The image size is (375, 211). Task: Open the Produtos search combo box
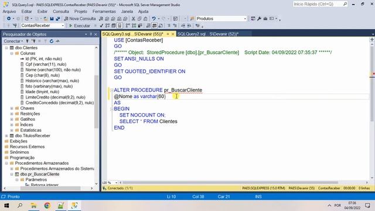245,19
